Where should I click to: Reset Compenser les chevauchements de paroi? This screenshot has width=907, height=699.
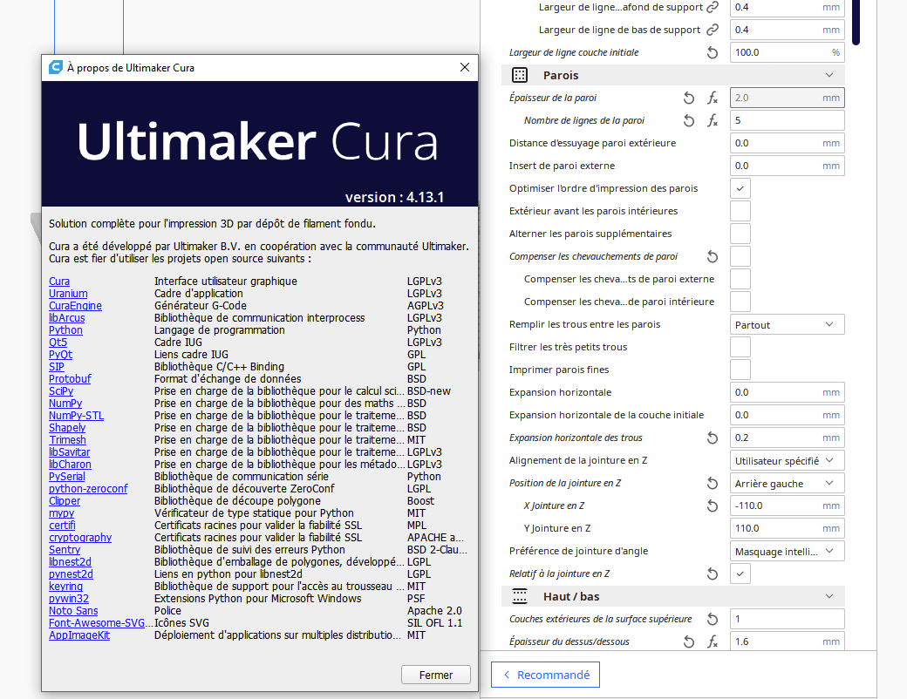(x=713, y=256)
